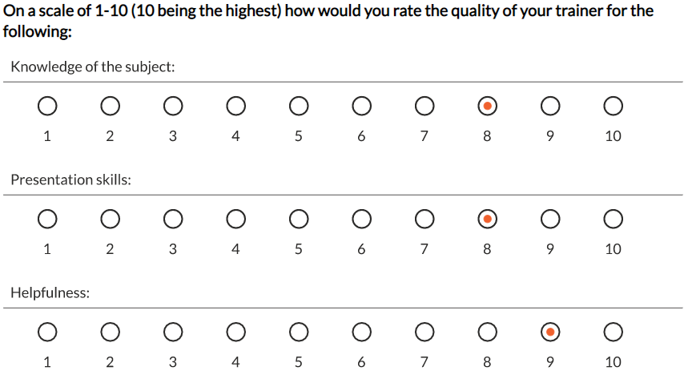Viewport: 684px width, 379px height.
Task: Select 4 for Knowledge of the subject
Action: (x=236, y=106)
